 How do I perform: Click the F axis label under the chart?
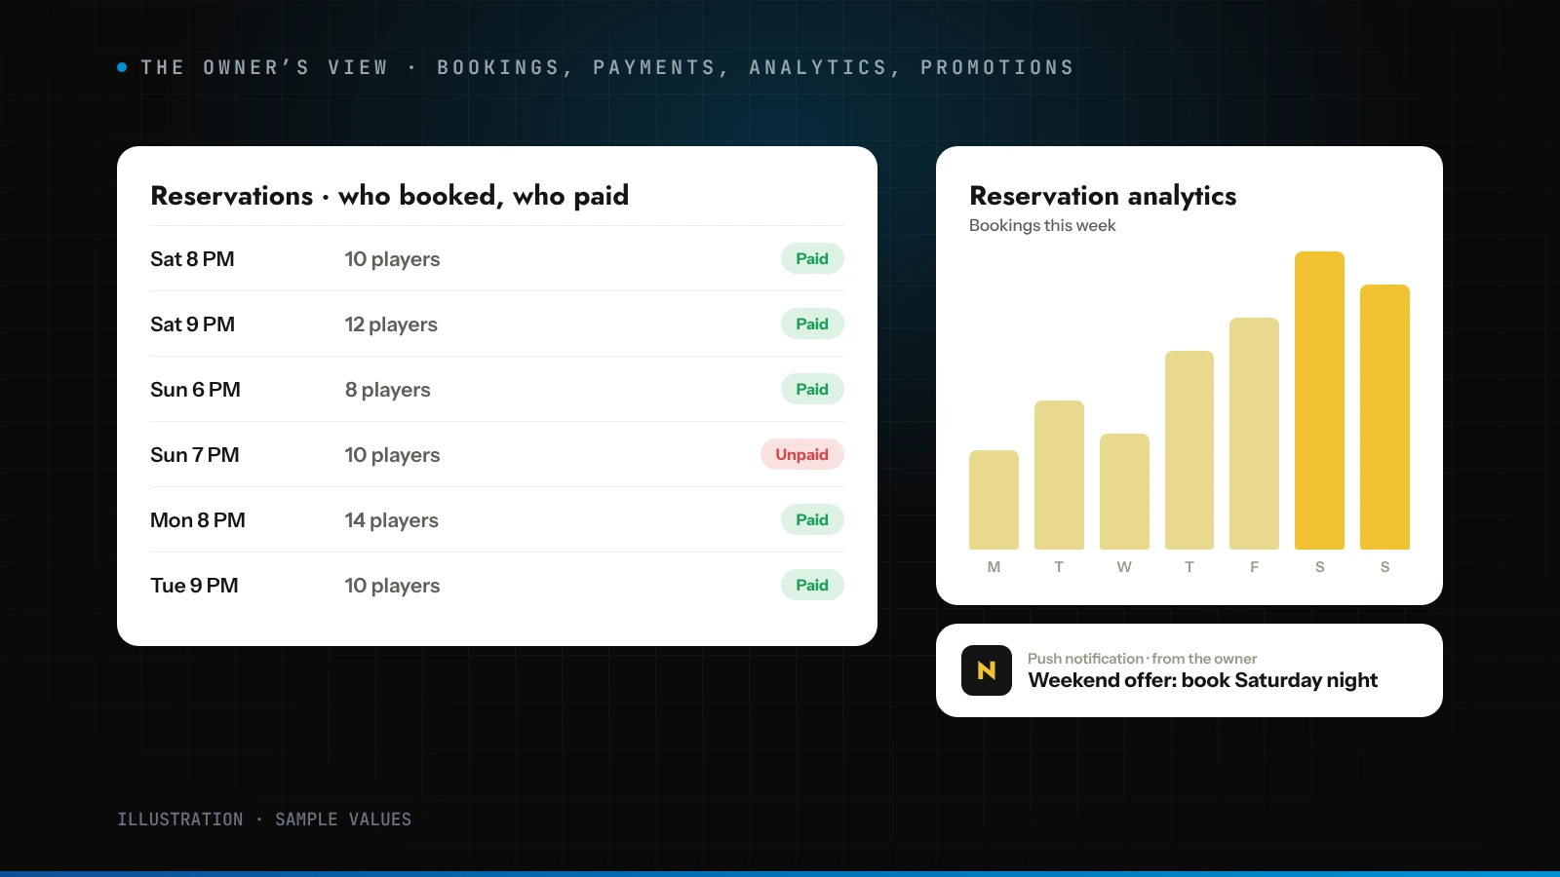click(x=1254, y=567)
